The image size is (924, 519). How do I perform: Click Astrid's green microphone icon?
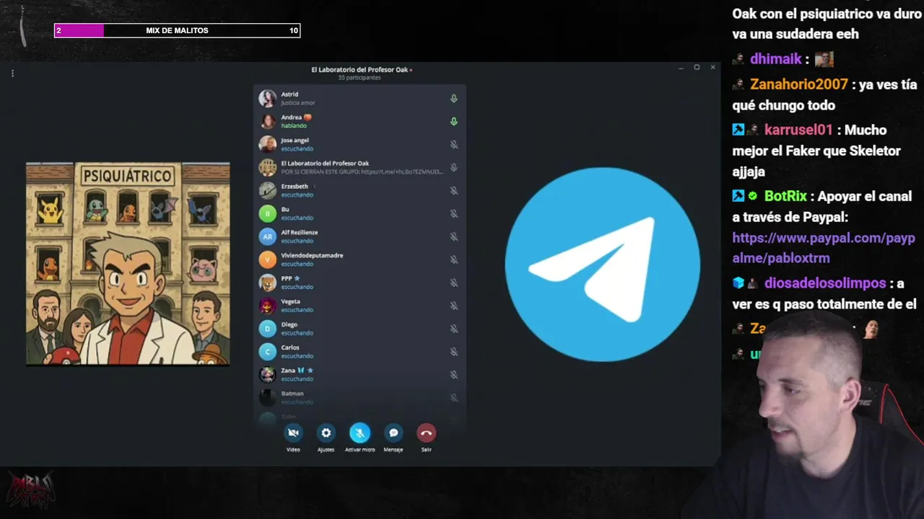coord(454,99)
